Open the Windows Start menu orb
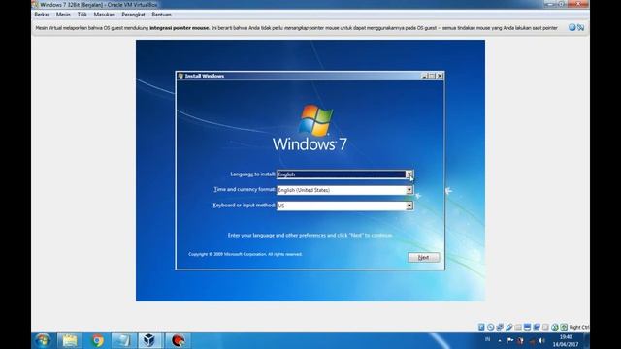This screenshot has width=621, height=349. click(43, 340)
